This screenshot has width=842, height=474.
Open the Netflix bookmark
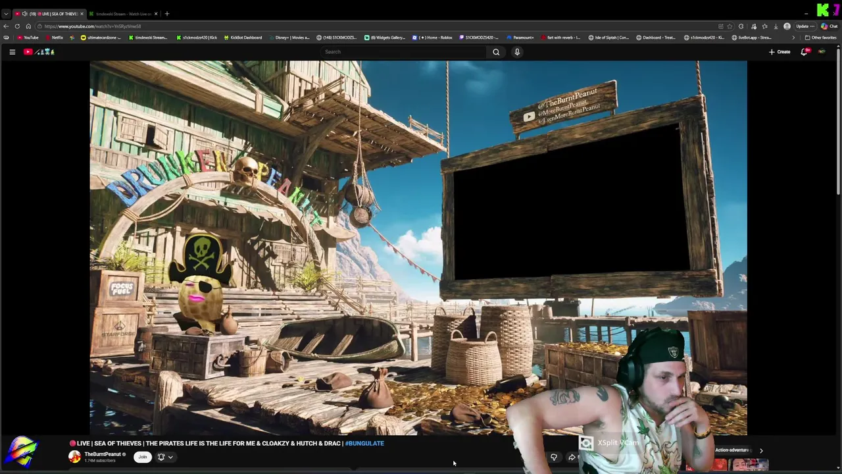(54, 38)
